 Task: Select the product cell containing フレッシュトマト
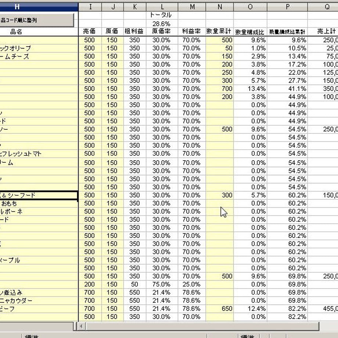coord(39,154)
